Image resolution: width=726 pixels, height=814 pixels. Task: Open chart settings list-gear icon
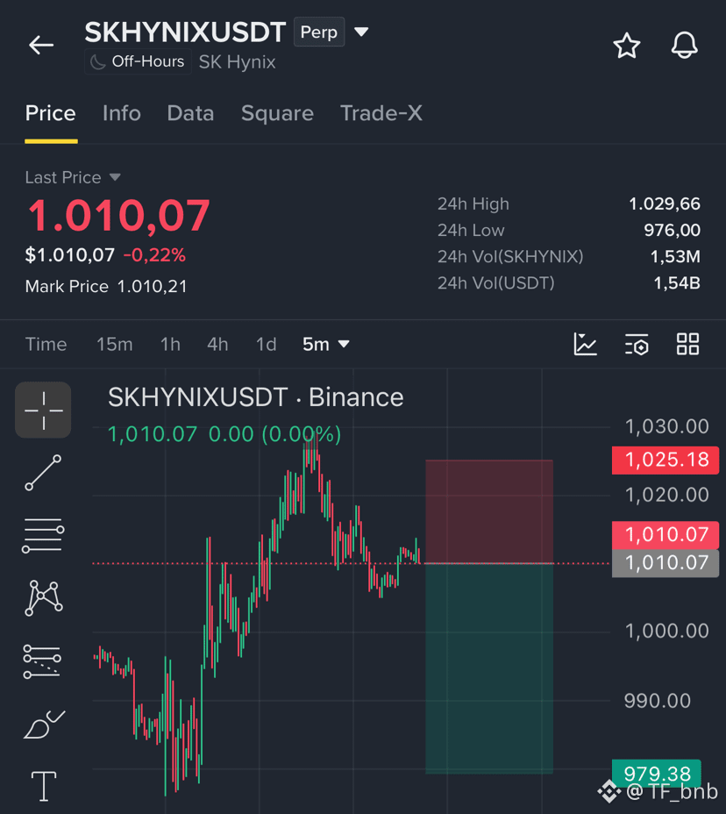(x=637, y=344)
